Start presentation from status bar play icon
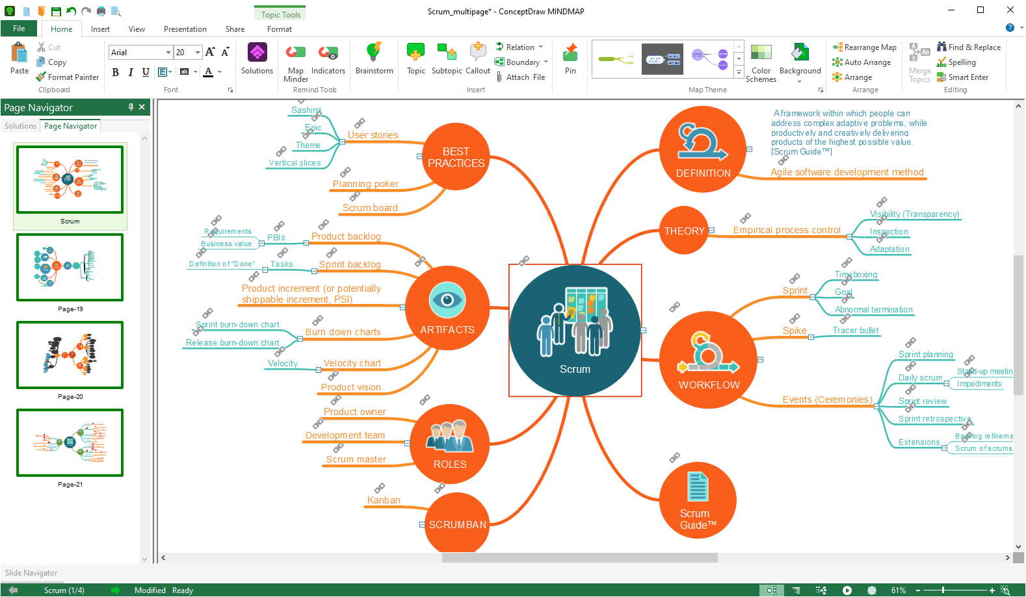This screenshot has width=1026, height=597. 847,591
